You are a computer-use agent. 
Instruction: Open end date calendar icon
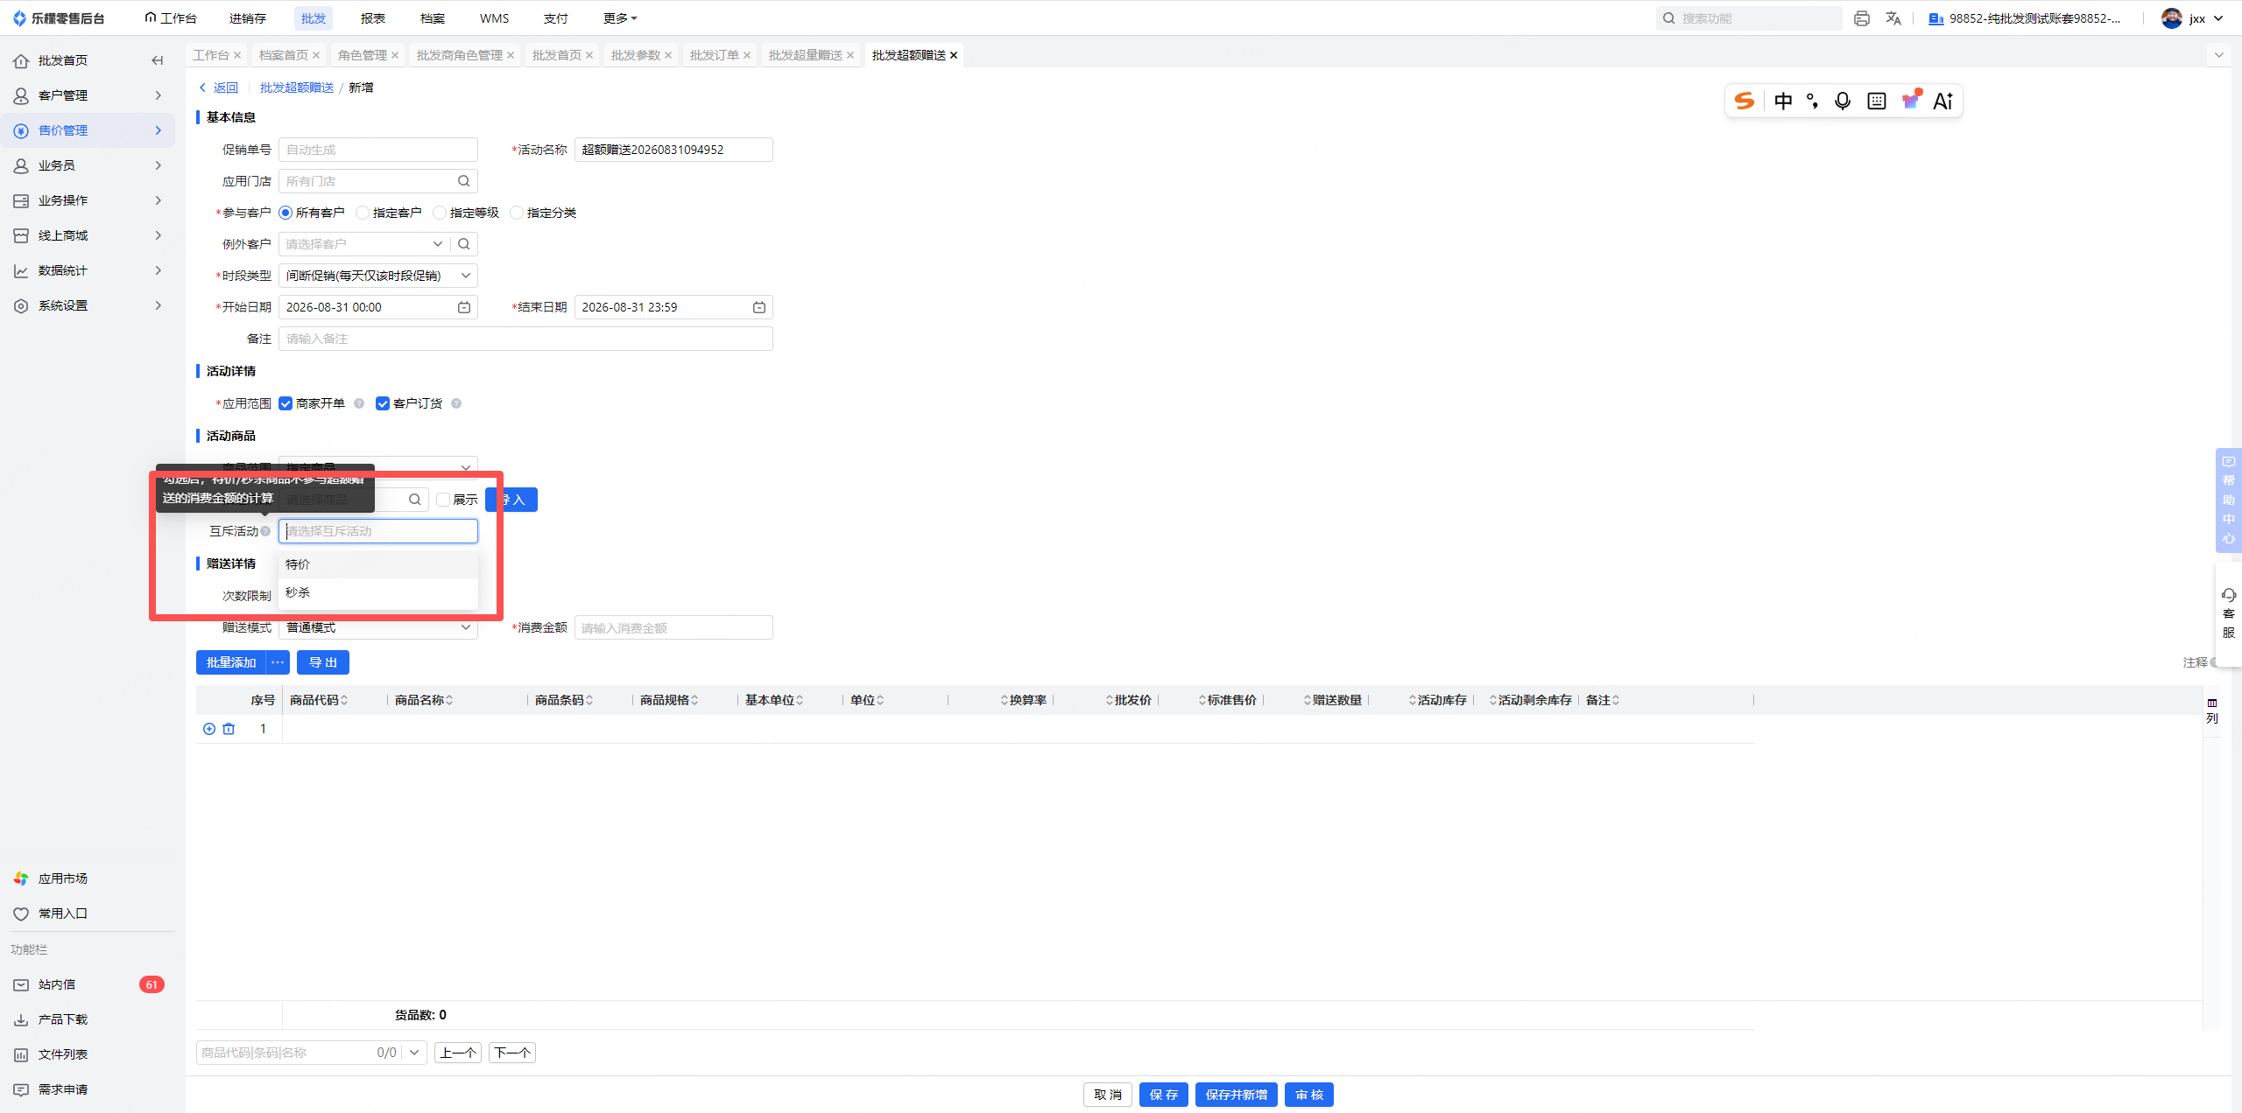pos(759,307)
